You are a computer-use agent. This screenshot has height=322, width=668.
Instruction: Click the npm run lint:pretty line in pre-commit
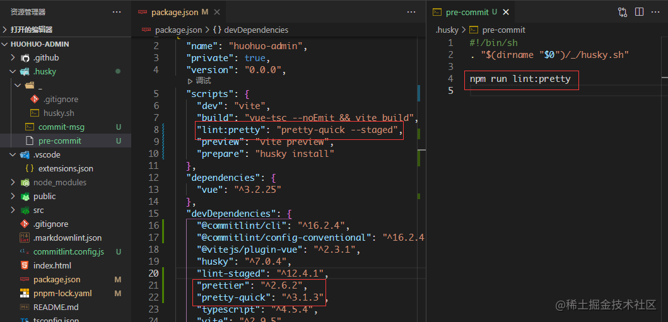coord(520,79)
